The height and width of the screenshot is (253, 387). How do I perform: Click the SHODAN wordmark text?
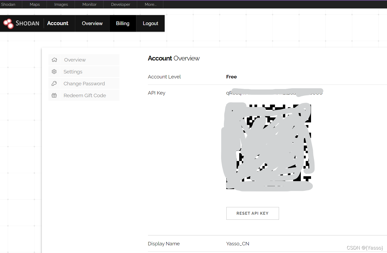(x=28, y=23)
